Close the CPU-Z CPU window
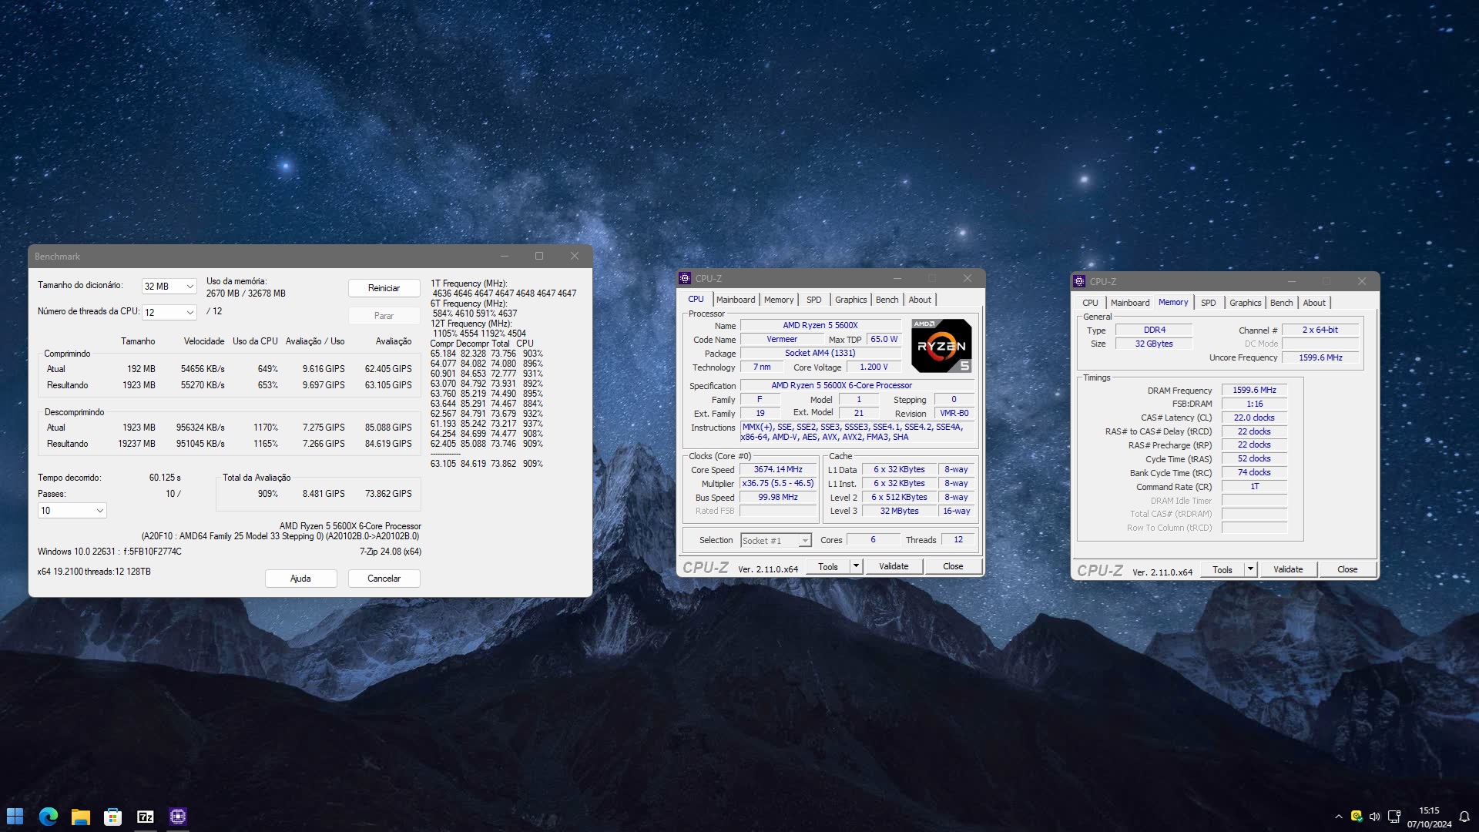Screen dimensions: 1479x832 click(x=968, y=278)
